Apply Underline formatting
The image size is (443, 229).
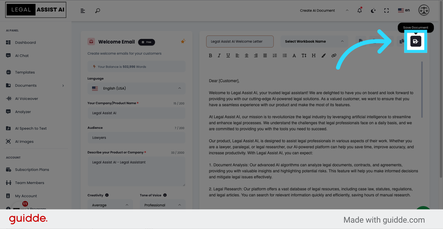(228, 56)
